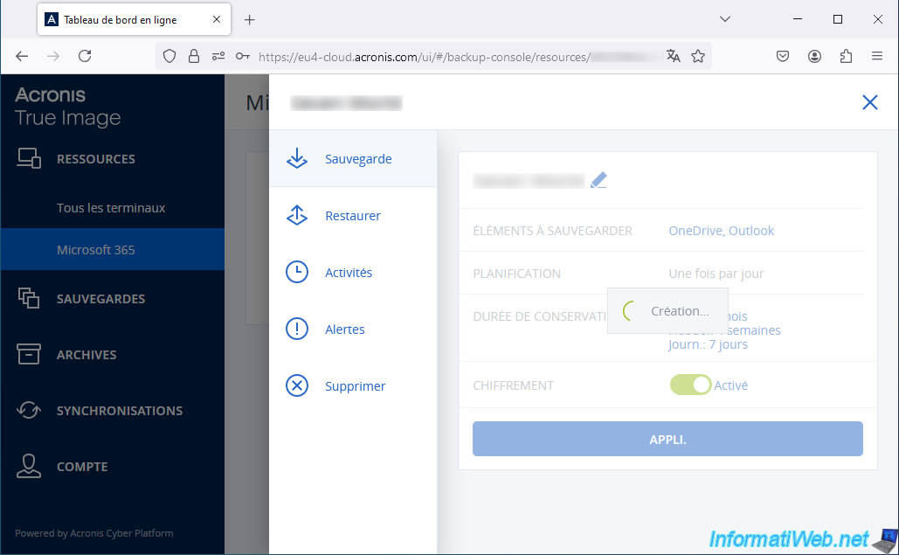899x555 pixels.
Task: Click the Activé encryption label
Action: 730,385
